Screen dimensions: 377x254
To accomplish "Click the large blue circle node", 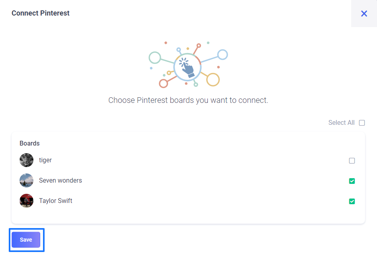I will coord(223,55).
